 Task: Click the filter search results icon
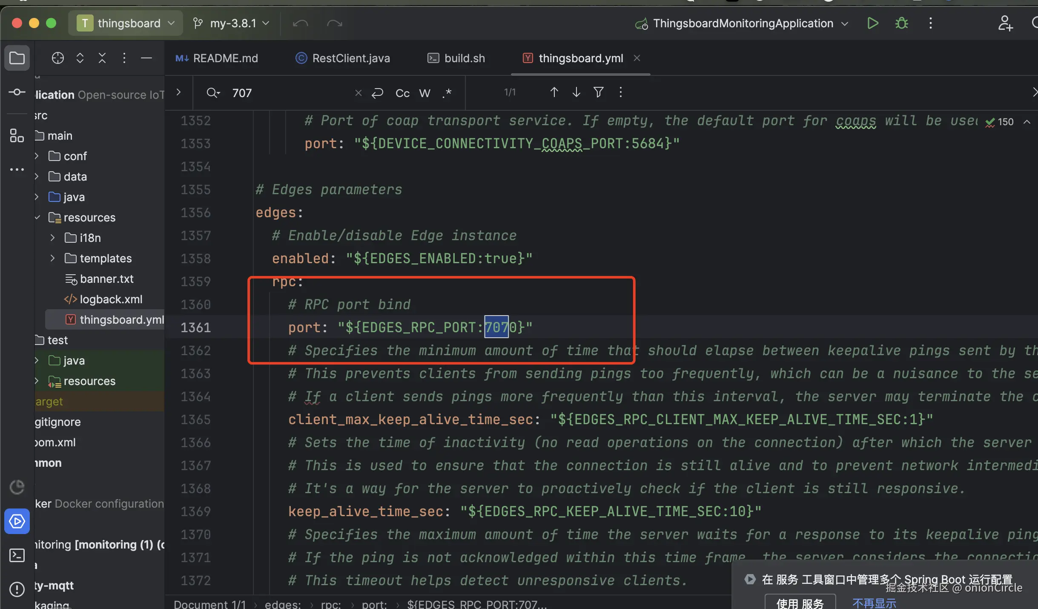(598, 92)
